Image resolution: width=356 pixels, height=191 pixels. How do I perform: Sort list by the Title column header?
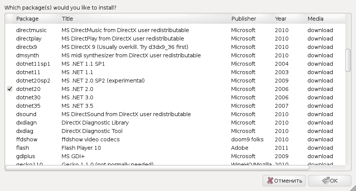point(67,19)
